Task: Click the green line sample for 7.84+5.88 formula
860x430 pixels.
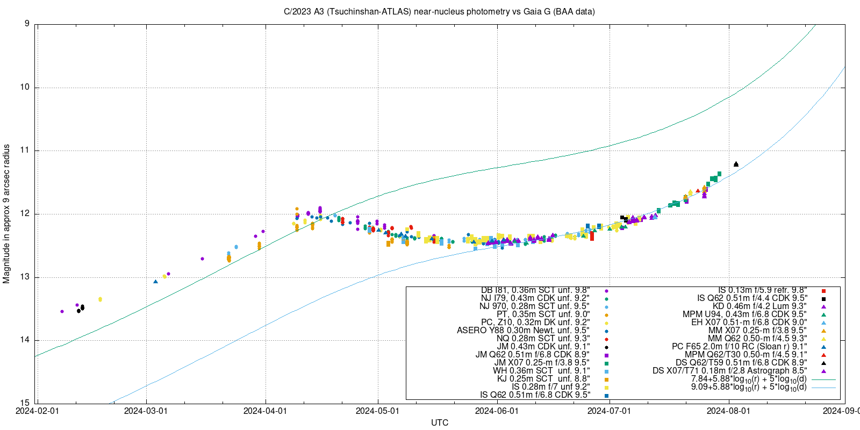Action: tap(823, 379)
